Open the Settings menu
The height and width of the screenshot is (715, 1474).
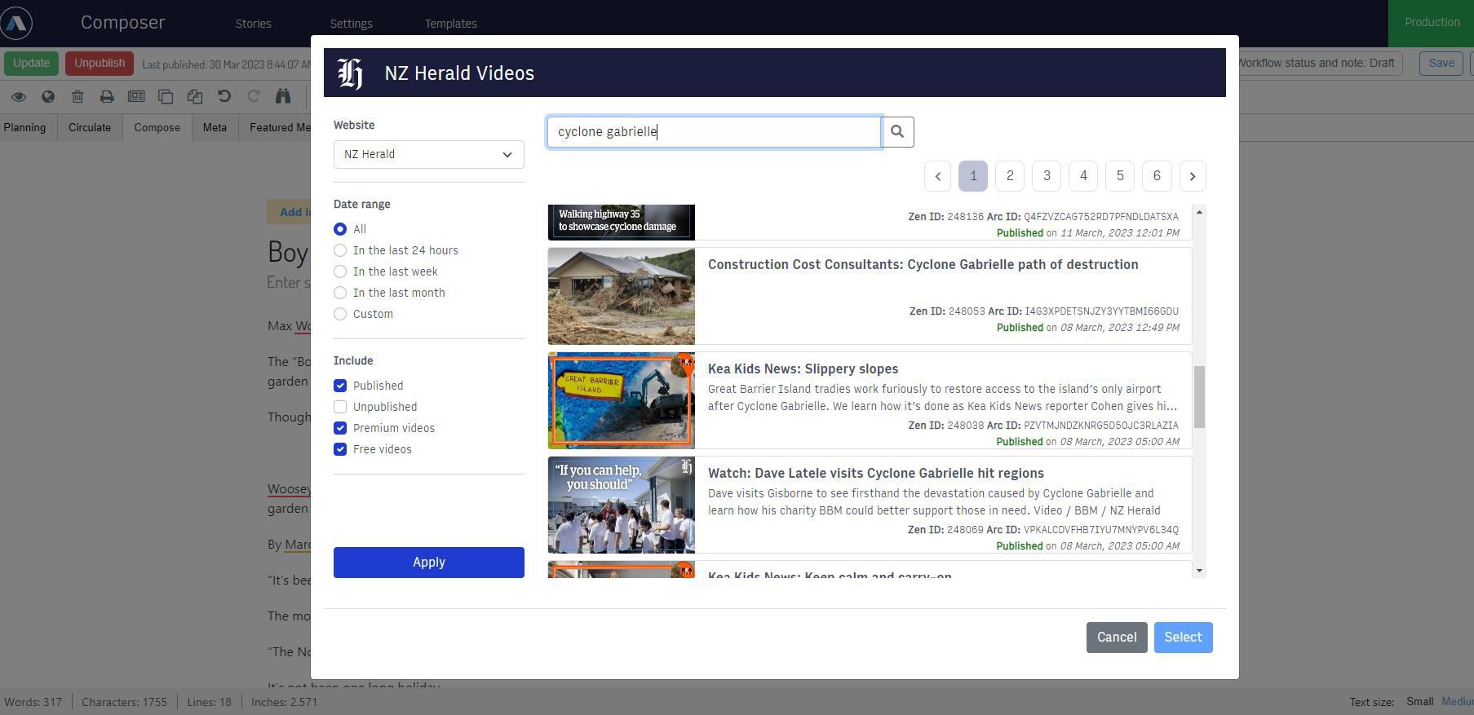352,24
